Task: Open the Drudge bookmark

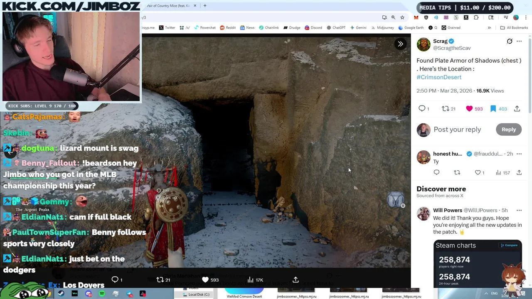Action: (x=291, y=28)
